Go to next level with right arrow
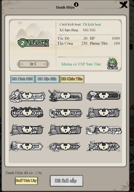Screen dimensions: 134x192 click(45, 64)
